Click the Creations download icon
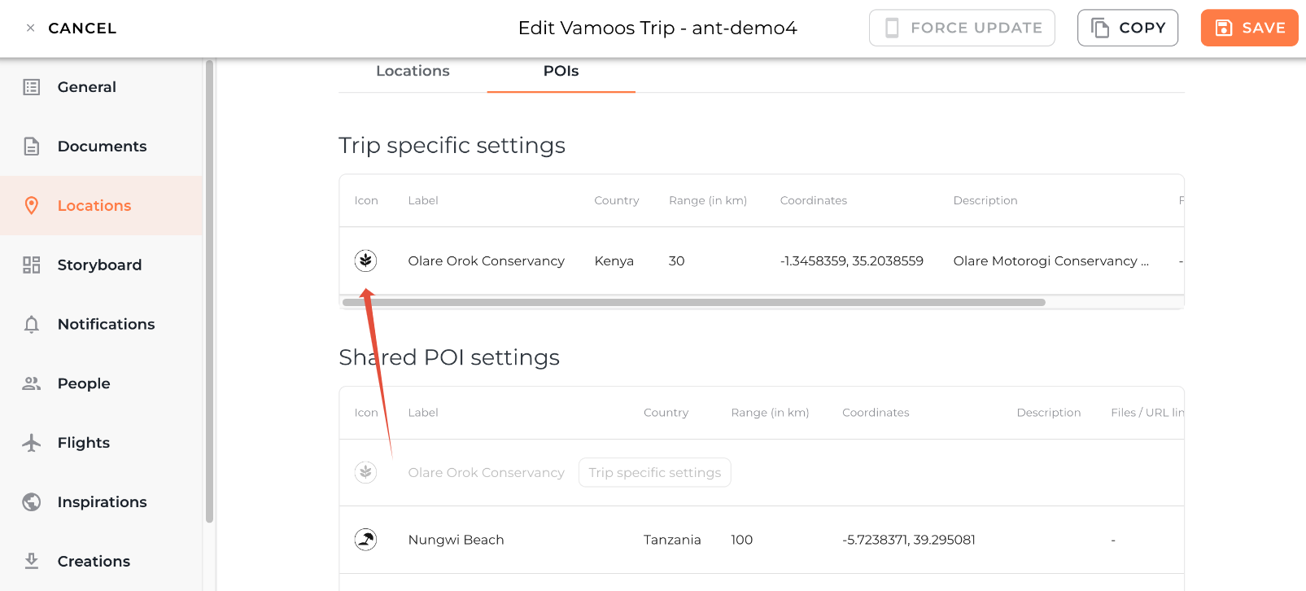Viewport: 1306px width, 591px height. click(32, 561)
